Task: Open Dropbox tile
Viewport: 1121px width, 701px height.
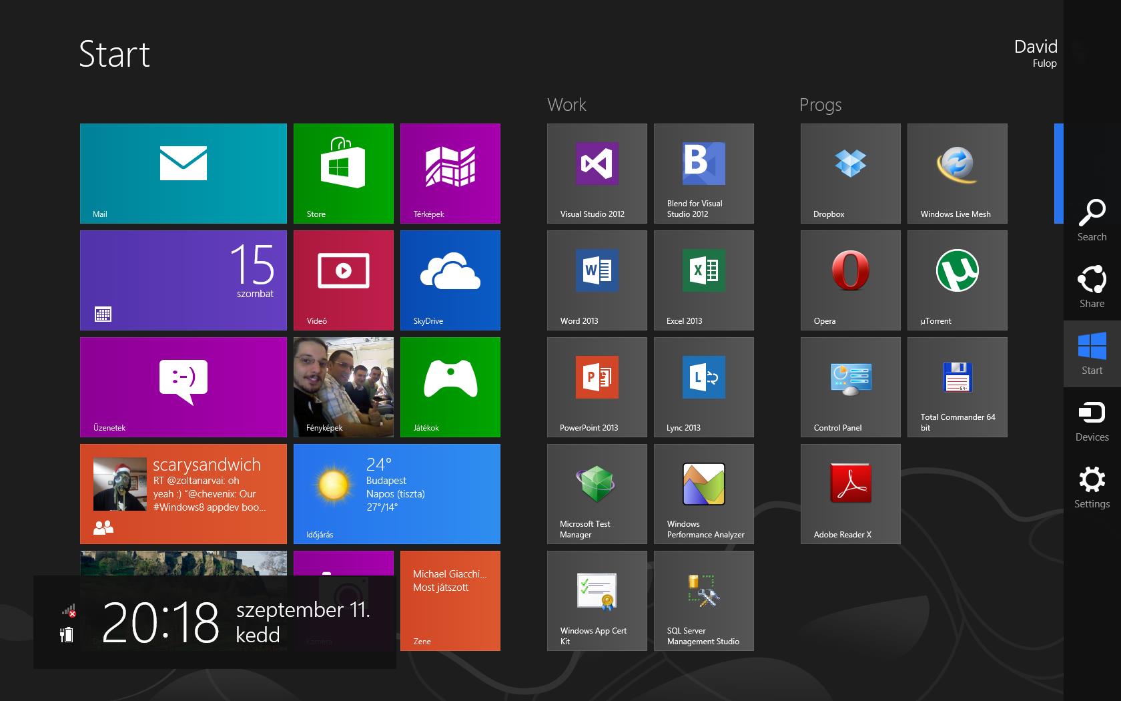Action: click(851, 174)
